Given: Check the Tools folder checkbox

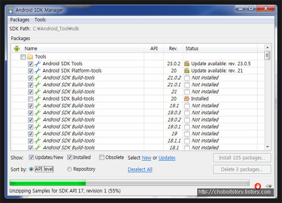Looking at the screenshot, I should [23, 57].
